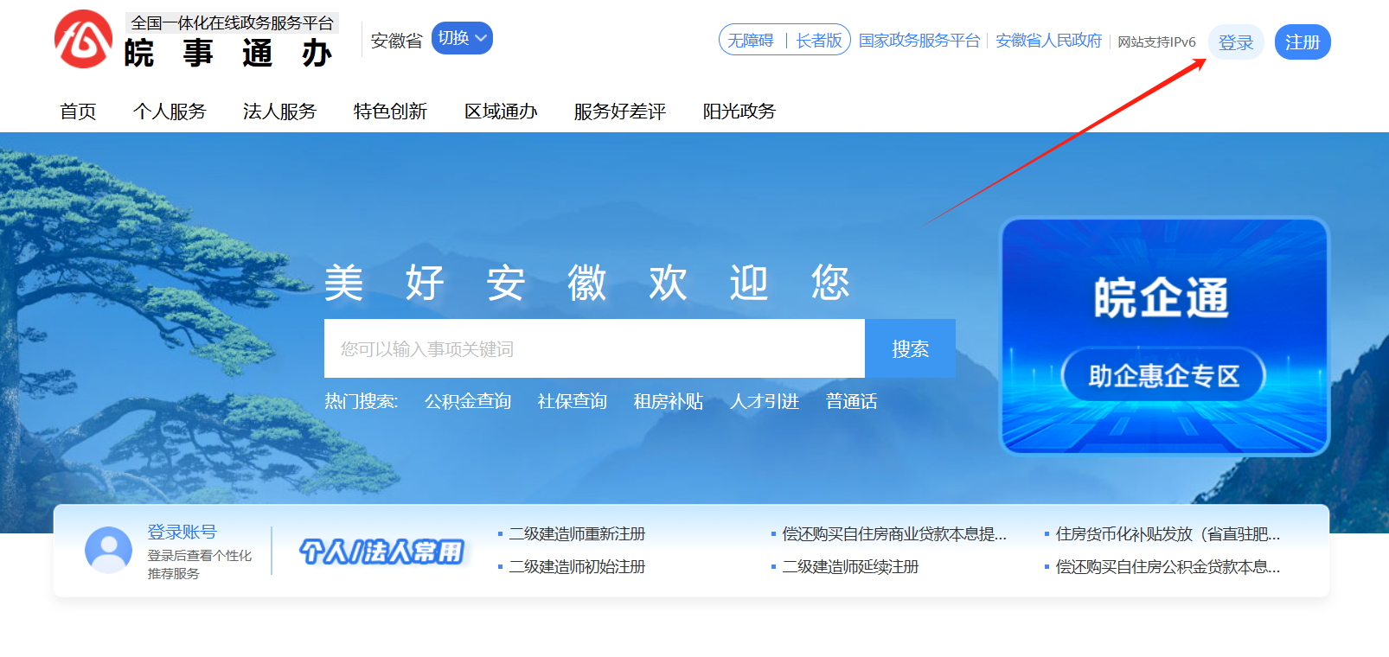Focus the keyword search input field
The height and width of the screenshot is (657, 1389).
pos(594,348)
